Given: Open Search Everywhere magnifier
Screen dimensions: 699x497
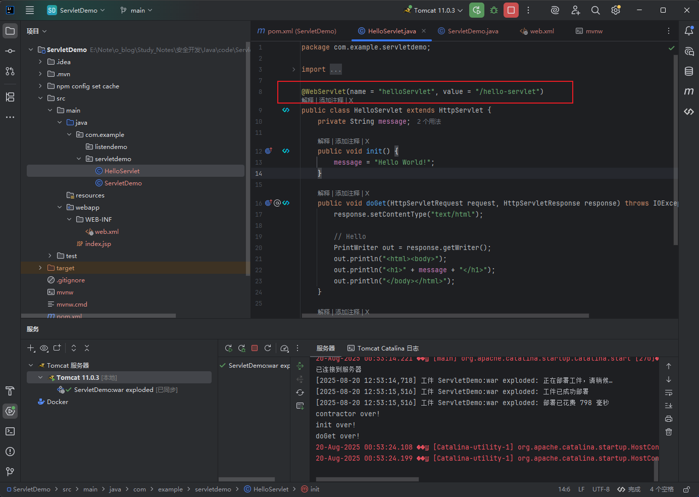Looking at the screenshot, I should tap(595, 10).
